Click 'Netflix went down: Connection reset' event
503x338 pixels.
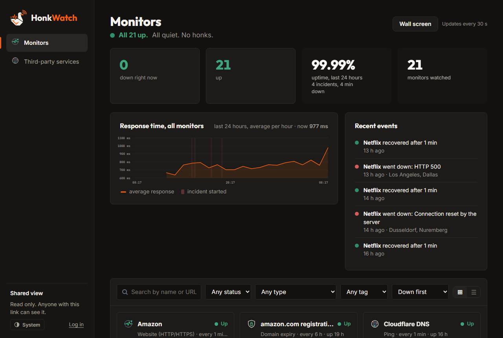click(416, 222)
